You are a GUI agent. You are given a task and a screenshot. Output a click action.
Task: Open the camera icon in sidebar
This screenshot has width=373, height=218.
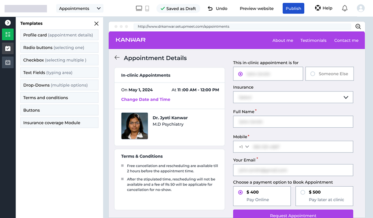click(x=8, y=62)
